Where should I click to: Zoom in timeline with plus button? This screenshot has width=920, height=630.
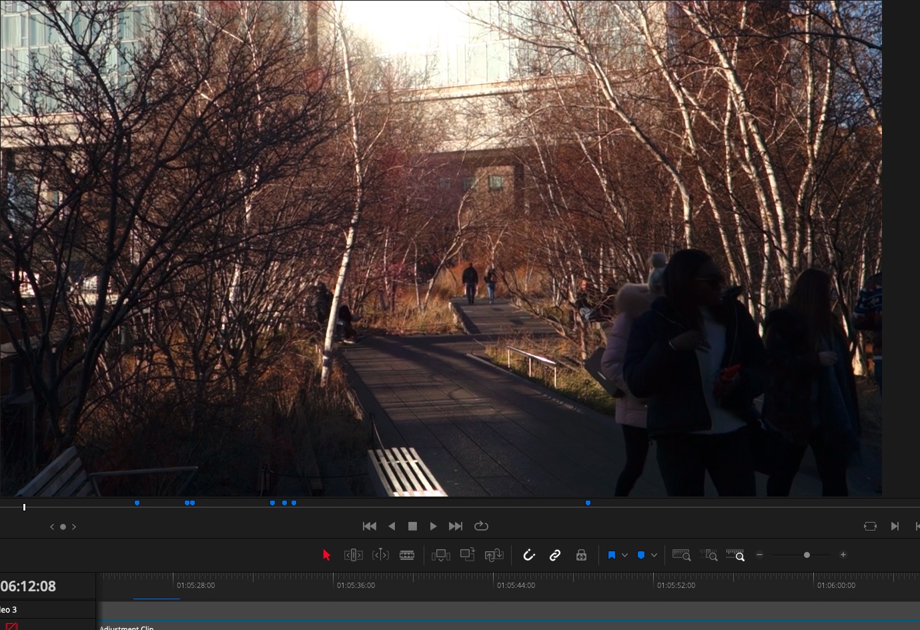click(843, 555)
